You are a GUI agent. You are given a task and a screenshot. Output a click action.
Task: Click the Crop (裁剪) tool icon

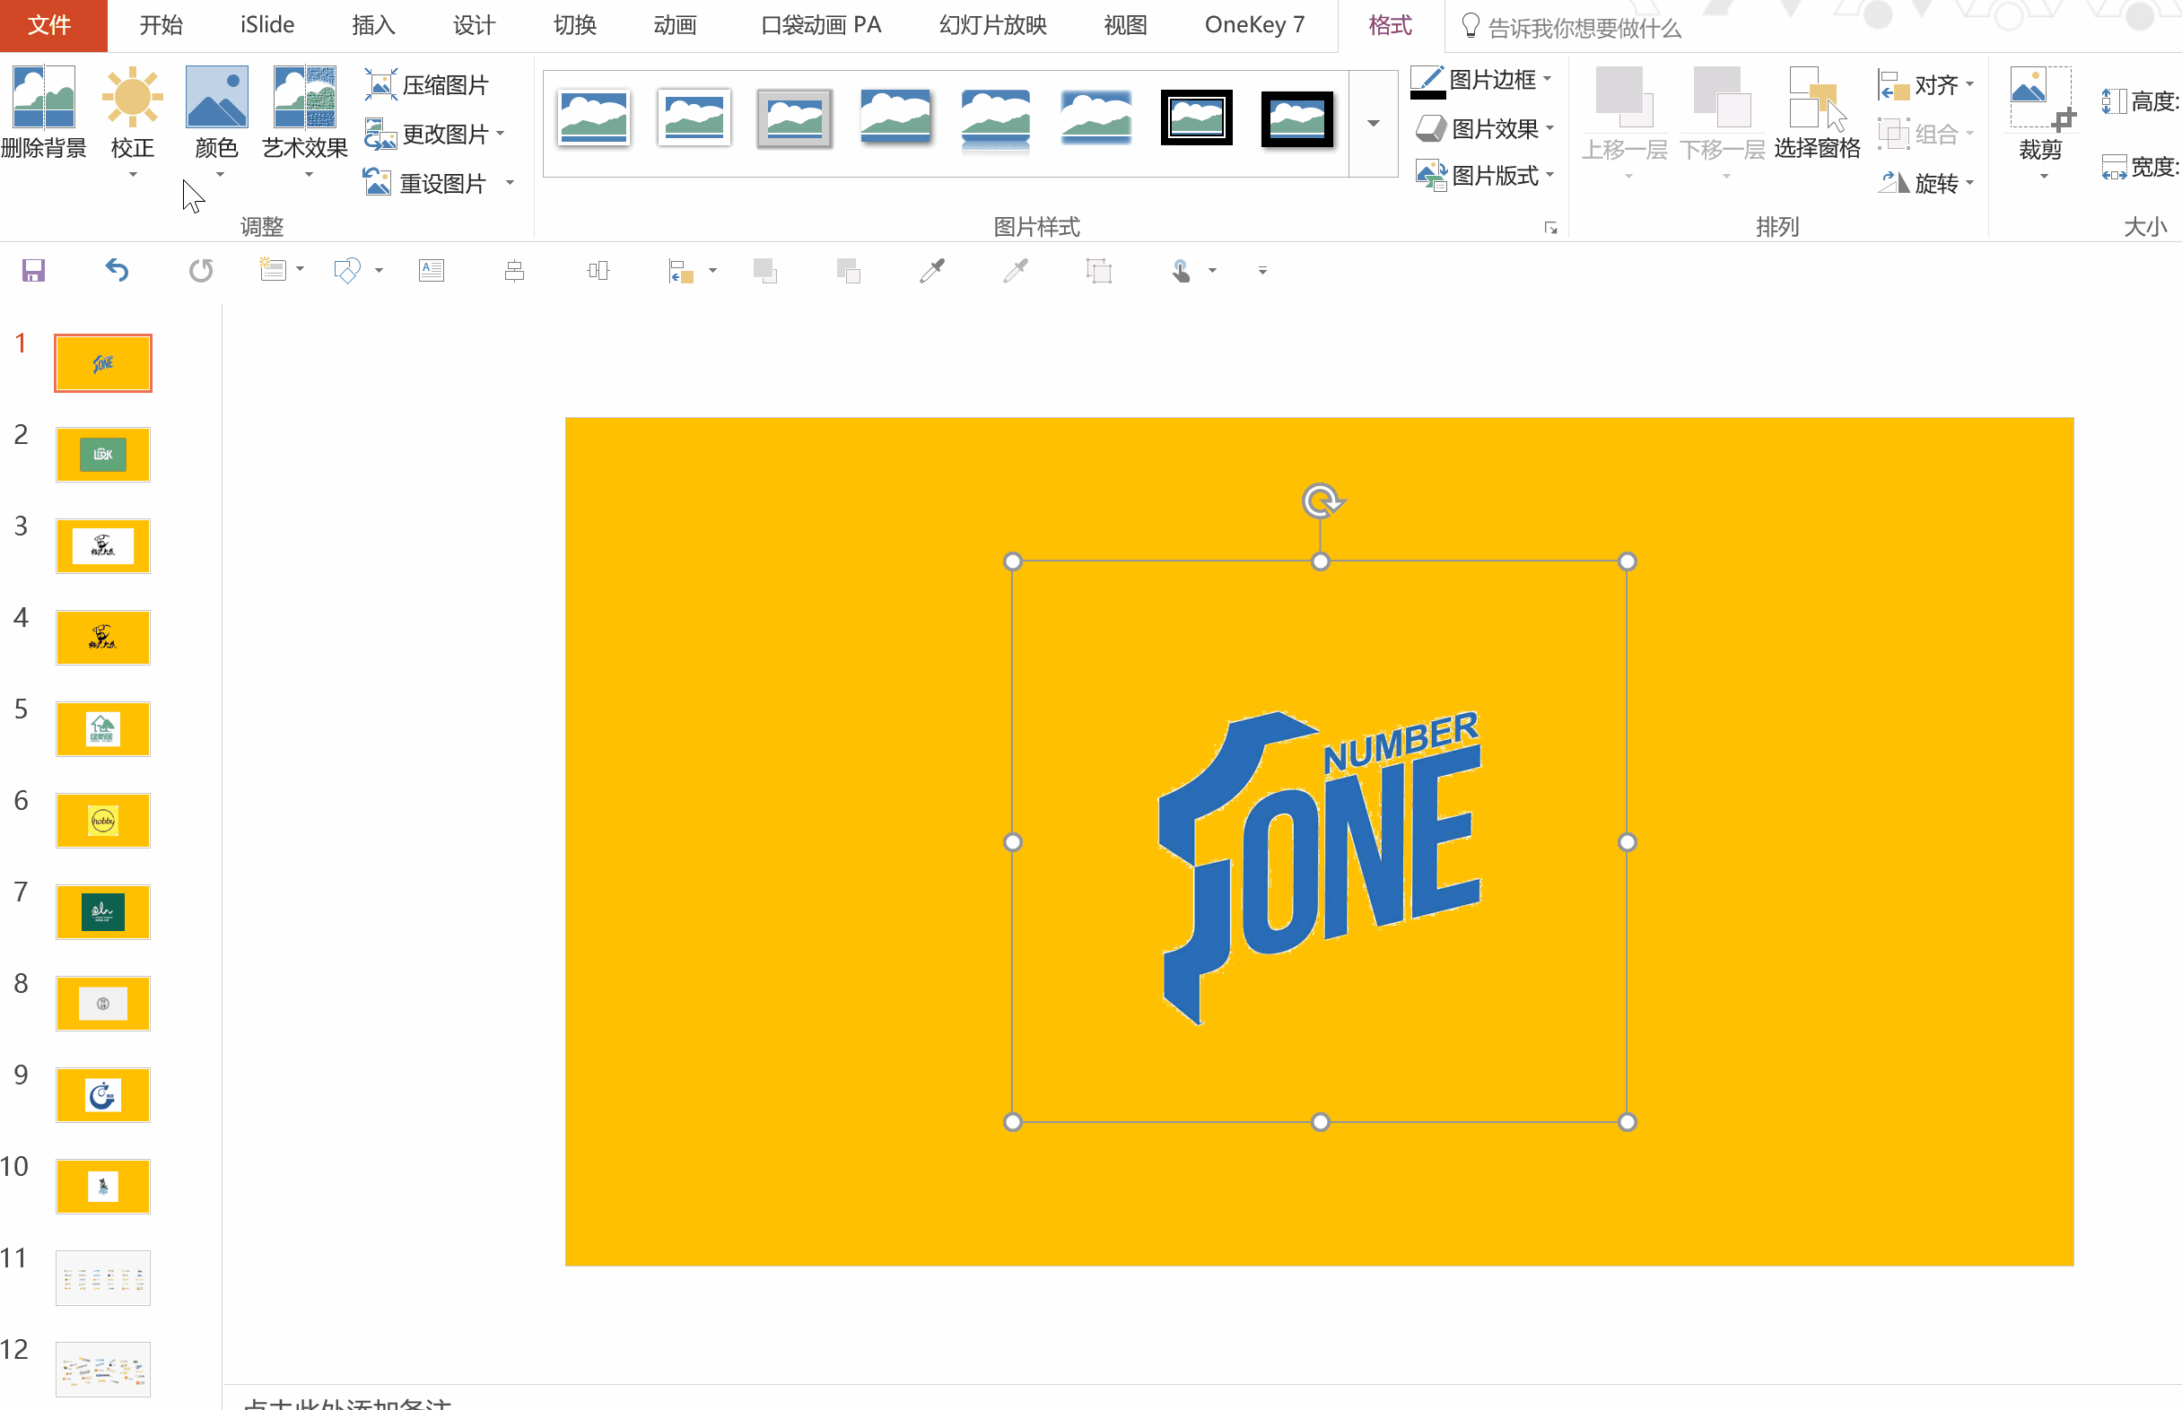(x=2040, y=97)
